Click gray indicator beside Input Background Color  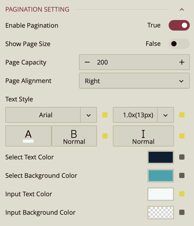[x=182, y=212]
